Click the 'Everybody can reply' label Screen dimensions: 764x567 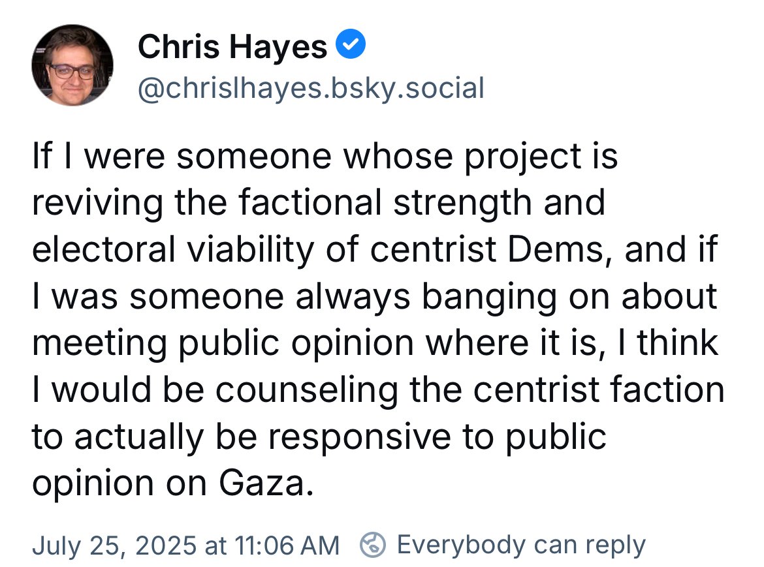521,545
